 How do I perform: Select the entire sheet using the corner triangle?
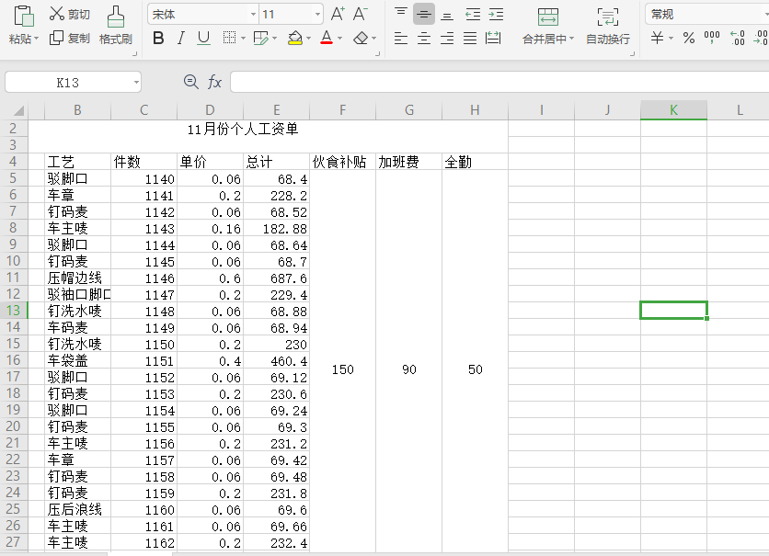[18, 111]
